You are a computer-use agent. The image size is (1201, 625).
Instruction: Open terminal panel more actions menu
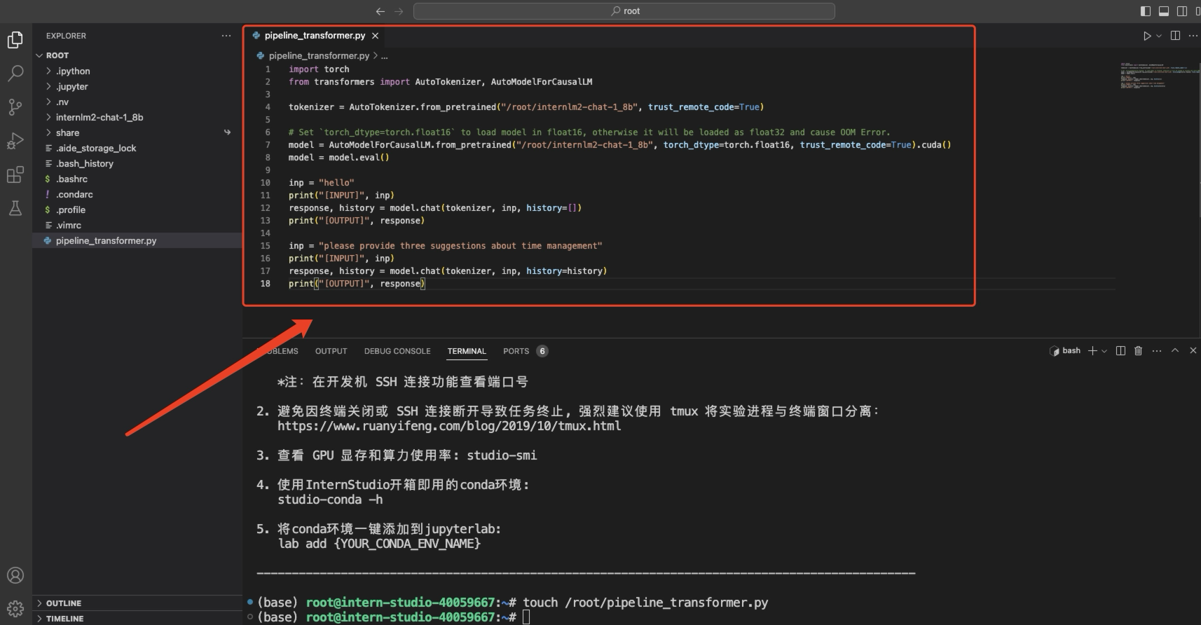point(1156,351)
